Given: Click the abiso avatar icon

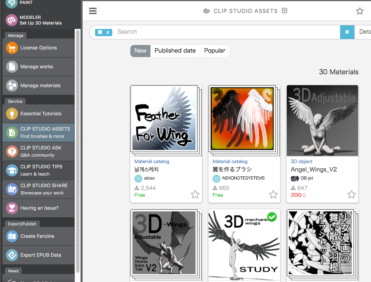Looking at the screenshot, I should tap(138, 178).
